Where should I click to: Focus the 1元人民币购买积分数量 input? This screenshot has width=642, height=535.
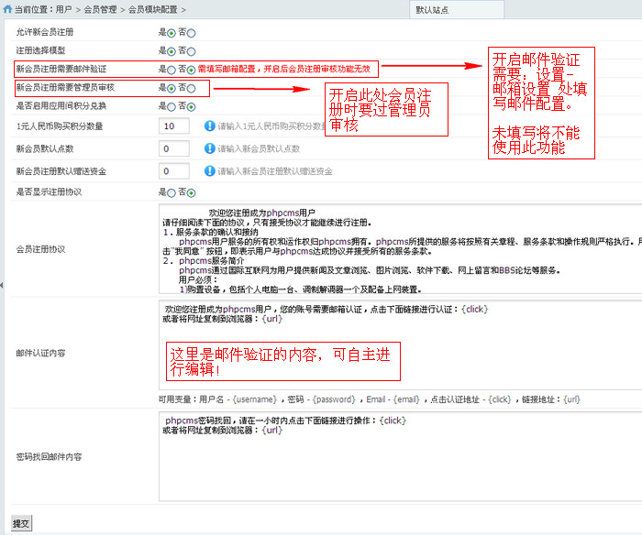pos(174,126)
